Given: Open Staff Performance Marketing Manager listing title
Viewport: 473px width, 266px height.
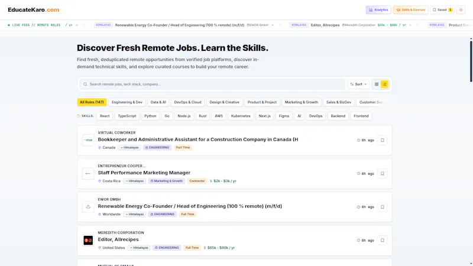Looking at the screenshot, I should tap(144, 173).
